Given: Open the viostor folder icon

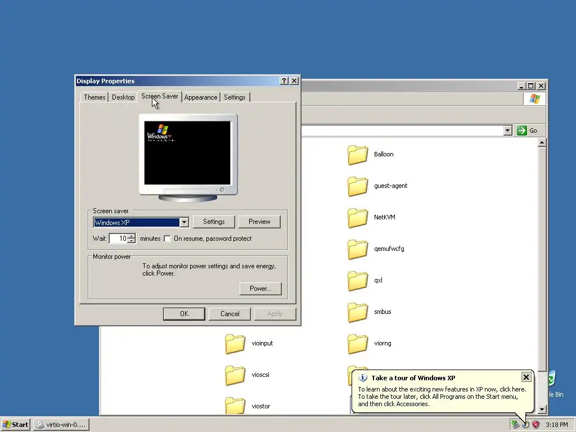Looking at the screenshot, I should click(235, 406).
